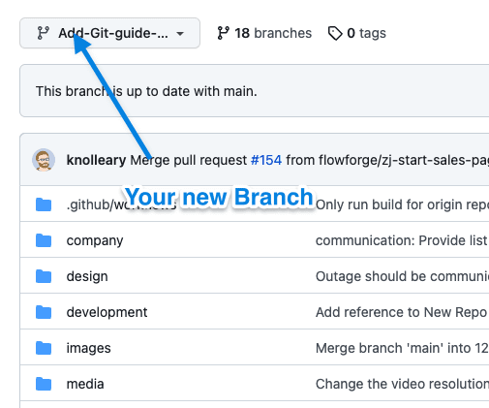Viewport: 489px width, 408px height.
Task: Click the folder icon for the .github row
Action: (x=44, y=204)
